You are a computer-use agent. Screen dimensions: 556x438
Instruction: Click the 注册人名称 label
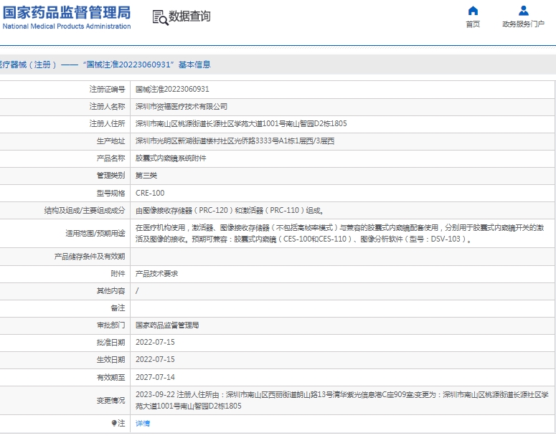click(x=107, y=107)
